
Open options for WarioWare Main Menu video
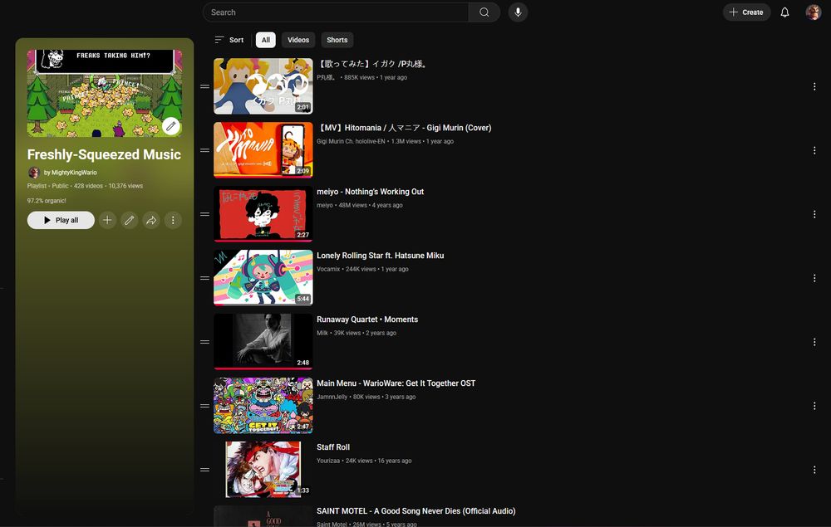(814, 406)
